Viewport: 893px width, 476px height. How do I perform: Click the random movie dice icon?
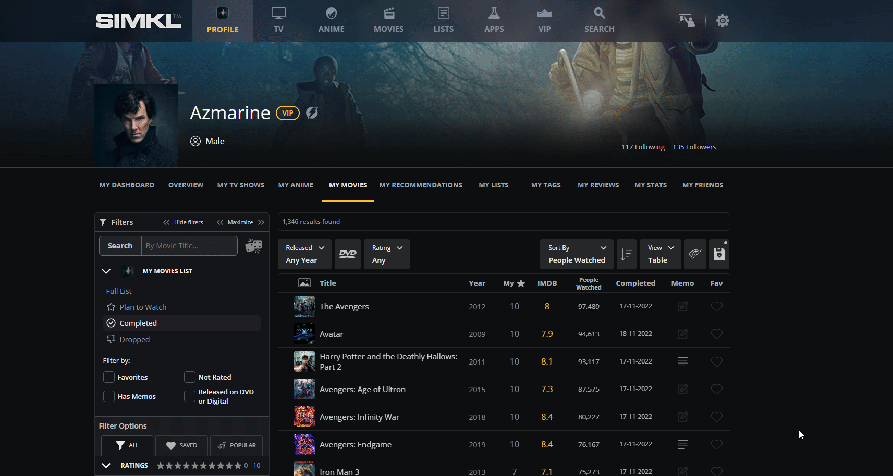coord(254,246)
